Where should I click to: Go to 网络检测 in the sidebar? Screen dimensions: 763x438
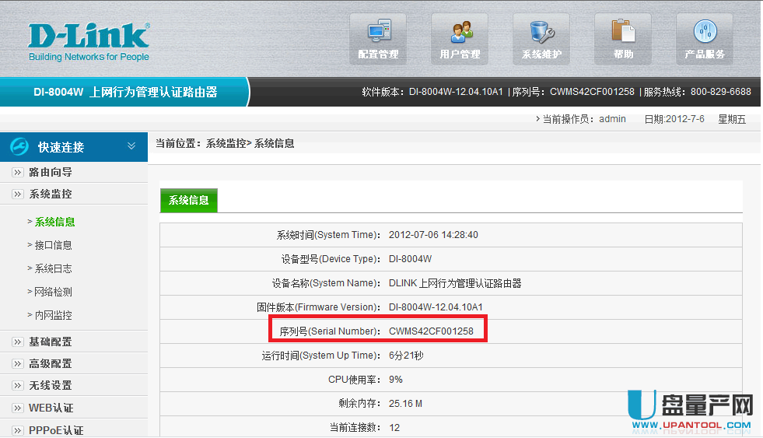[x=54, y=292]
